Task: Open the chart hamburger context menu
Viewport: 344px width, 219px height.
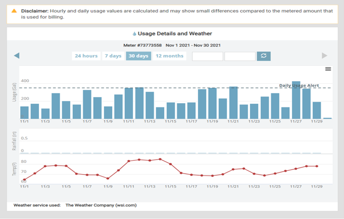Action: point(328,69)
